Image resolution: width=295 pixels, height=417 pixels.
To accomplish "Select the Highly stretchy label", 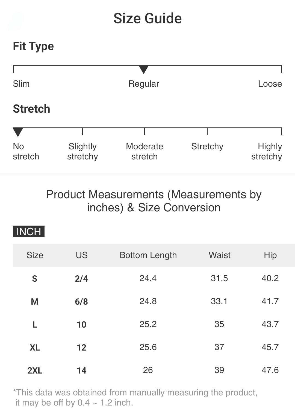I will click(267, 151).
